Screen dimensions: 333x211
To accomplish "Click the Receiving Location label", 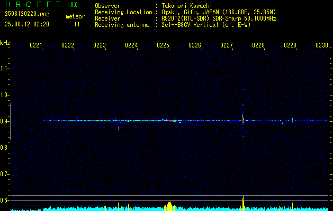I will point(123,12).
